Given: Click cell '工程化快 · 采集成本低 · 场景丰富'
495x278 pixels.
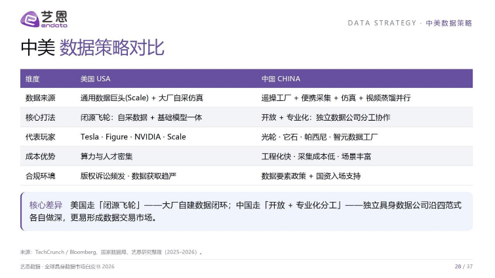Looking at the screenshot, I should tap(316, 157).
